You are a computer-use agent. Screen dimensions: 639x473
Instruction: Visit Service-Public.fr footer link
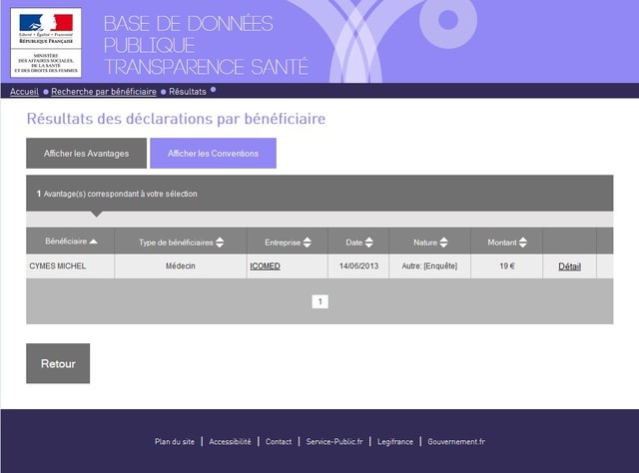tap(334, 441)
